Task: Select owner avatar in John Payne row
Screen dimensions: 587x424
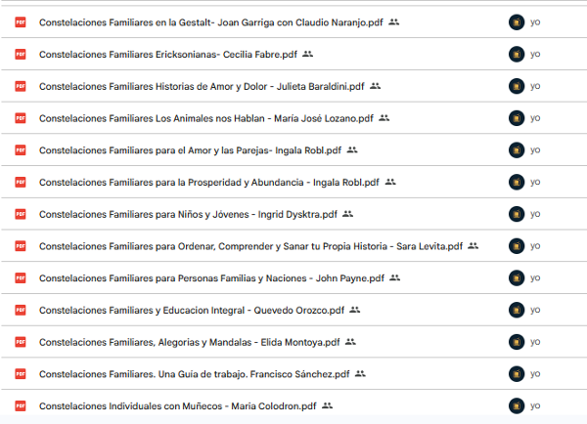Action: click(517, 277)
